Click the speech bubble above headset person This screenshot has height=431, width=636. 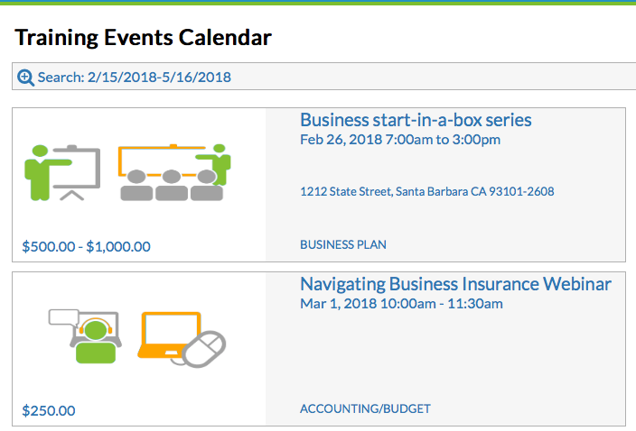[65, 316]
